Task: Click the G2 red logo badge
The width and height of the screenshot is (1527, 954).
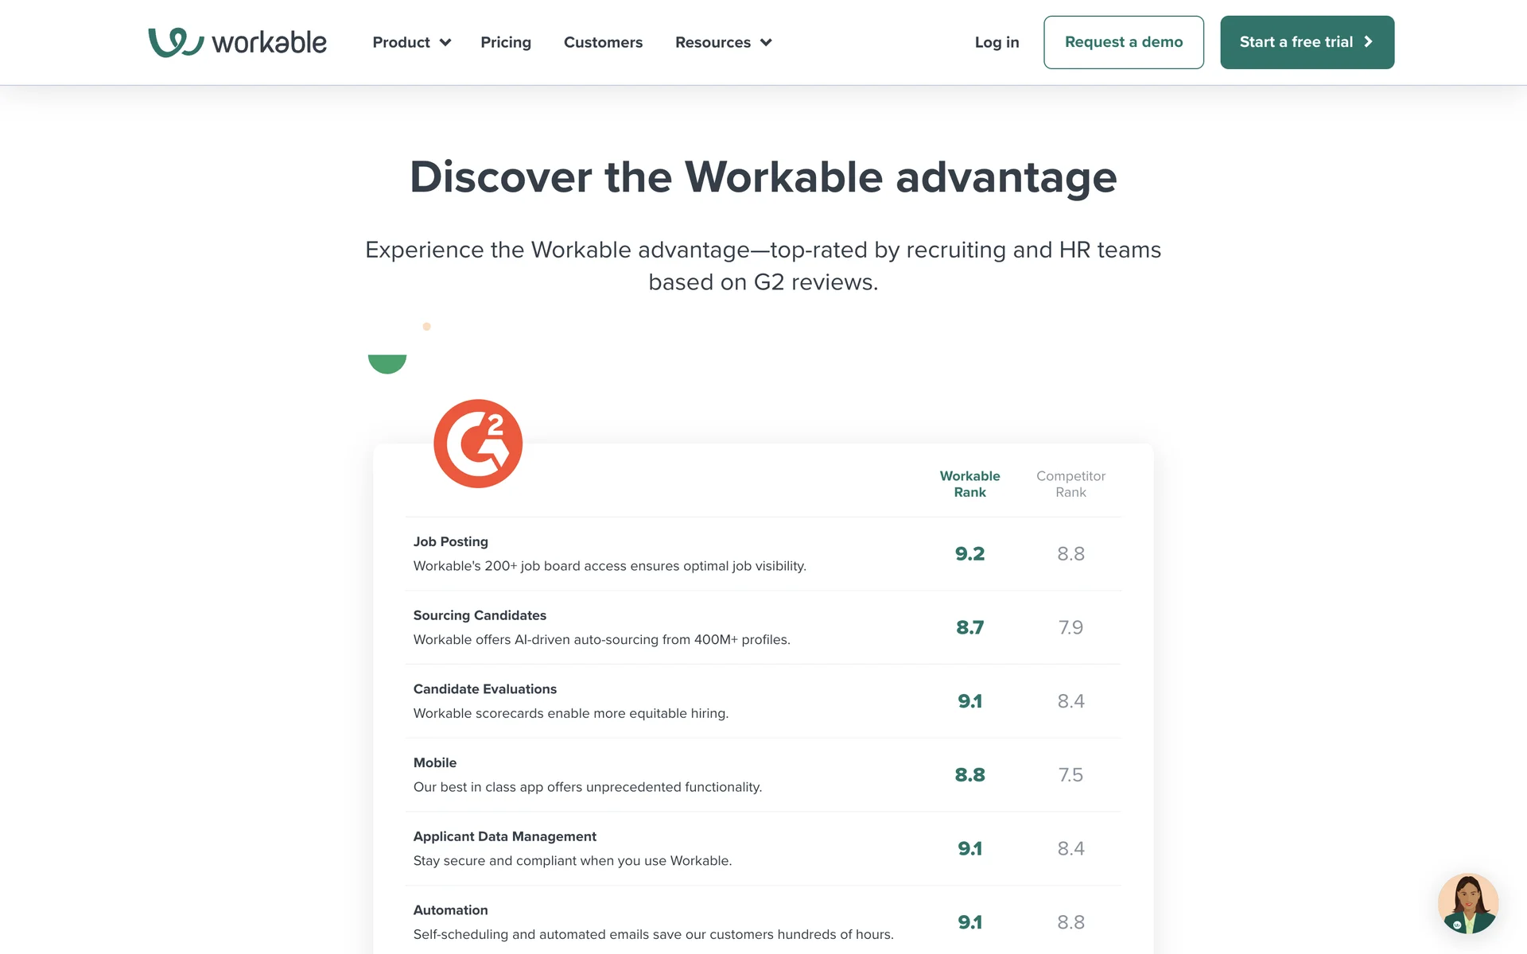Action: coord(478,444)
